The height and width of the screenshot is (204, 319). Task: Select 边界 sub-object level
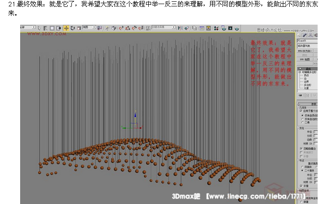point(306,82)
